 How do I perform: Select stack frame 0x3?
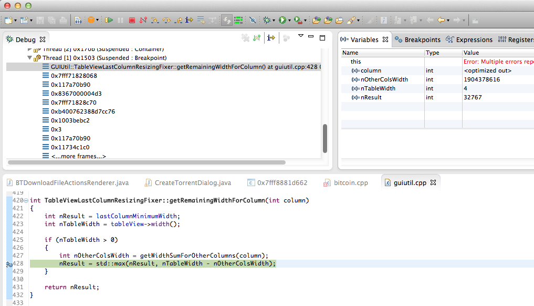point(56,129)
